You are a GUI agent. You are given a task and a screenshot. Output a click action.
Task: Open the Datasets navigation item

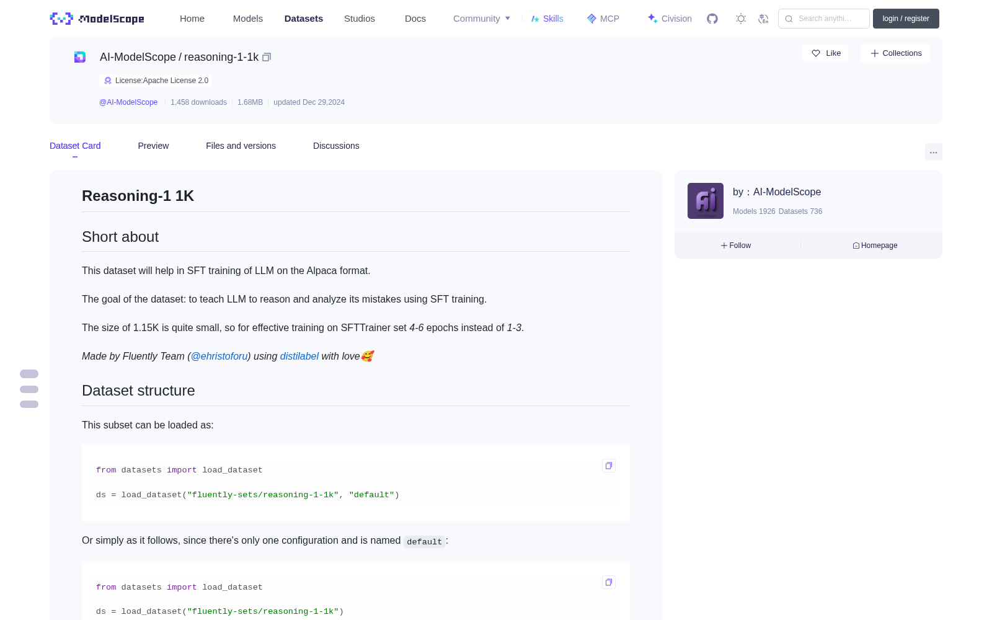[304, 19]
